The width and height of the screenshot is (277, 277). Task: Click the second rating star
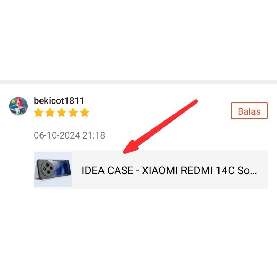pyautogui.click(x=50, y=113)
